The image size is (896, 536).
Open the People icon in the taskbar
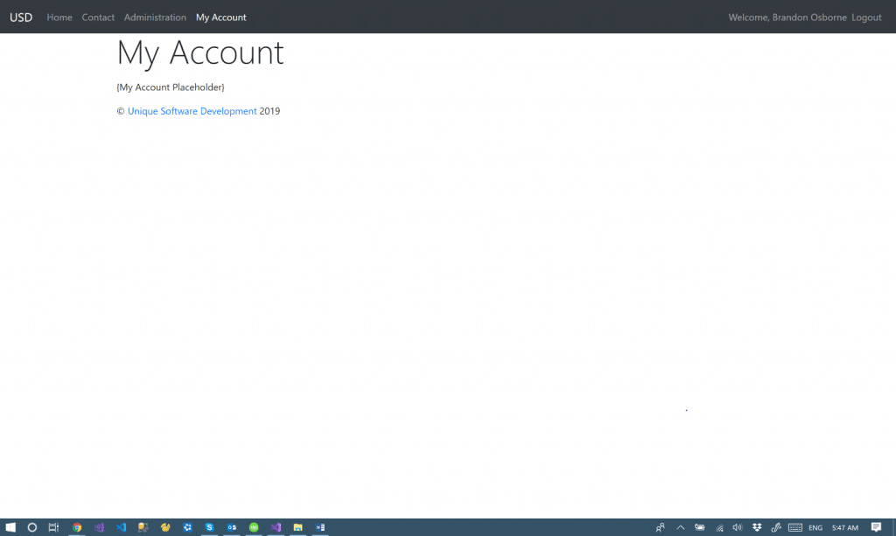pos(659,527)
